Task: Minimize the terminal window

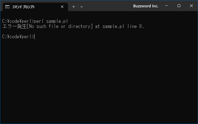Action: [166, 6]
